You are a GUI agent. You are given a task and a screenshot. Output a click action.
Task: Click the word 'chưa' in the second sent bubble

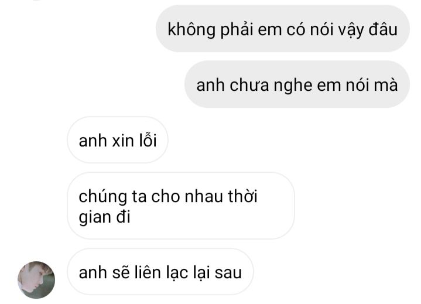point(249,85)
